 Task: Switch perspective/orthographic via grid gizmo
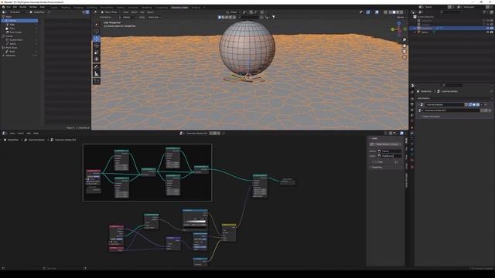[404, 57]
